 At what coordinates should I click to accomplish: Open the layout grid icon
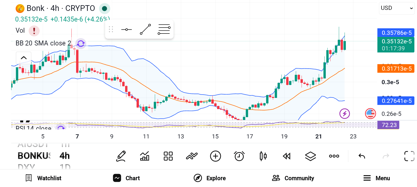tap(168, 156)
